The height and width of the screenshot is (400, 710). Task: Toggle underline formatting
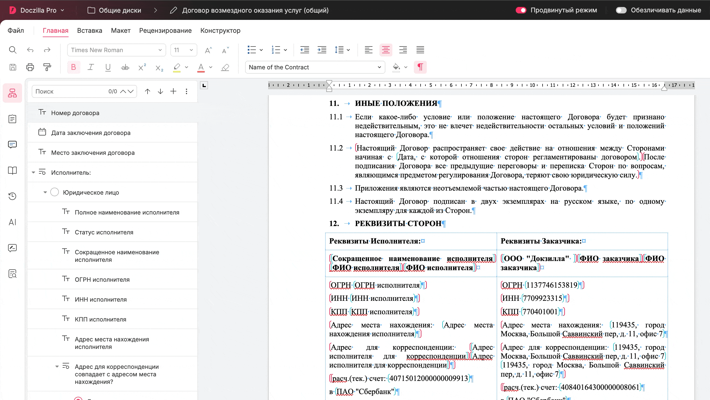(x=108, y=67)
